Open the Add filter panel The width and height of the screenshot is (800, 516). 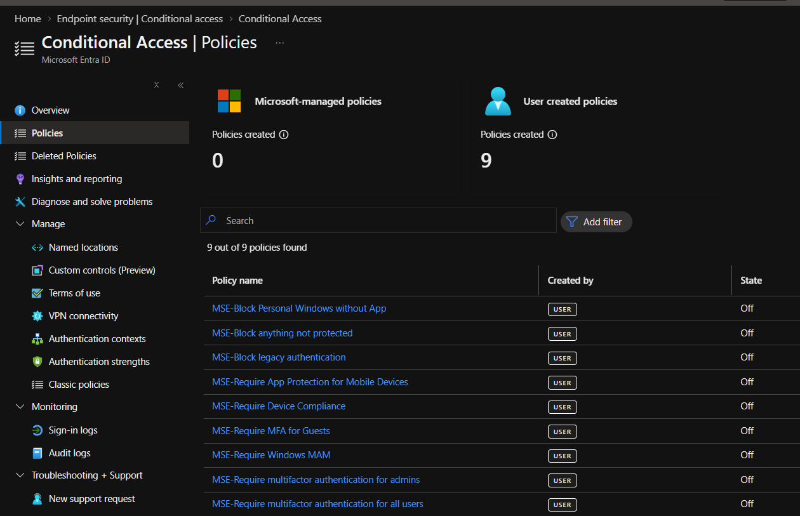tap(596, 222)
